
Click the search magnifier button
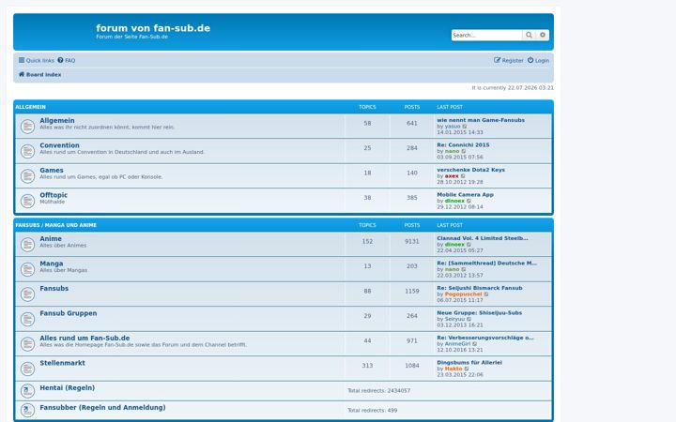click(529, 35)
